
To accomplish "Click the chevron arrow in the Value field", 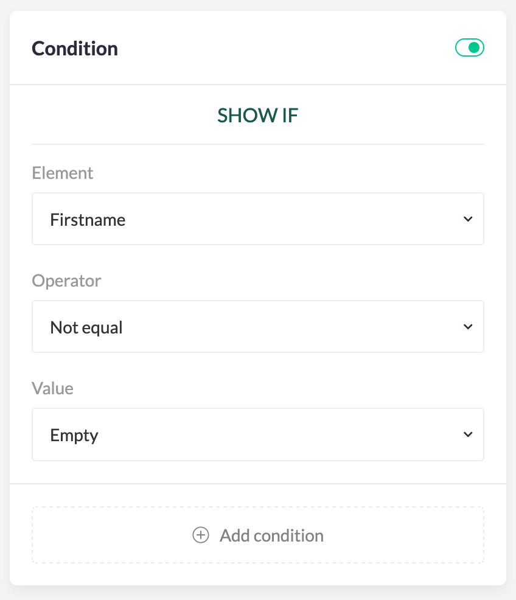I will pyautogui.click(x=467, y=434).
